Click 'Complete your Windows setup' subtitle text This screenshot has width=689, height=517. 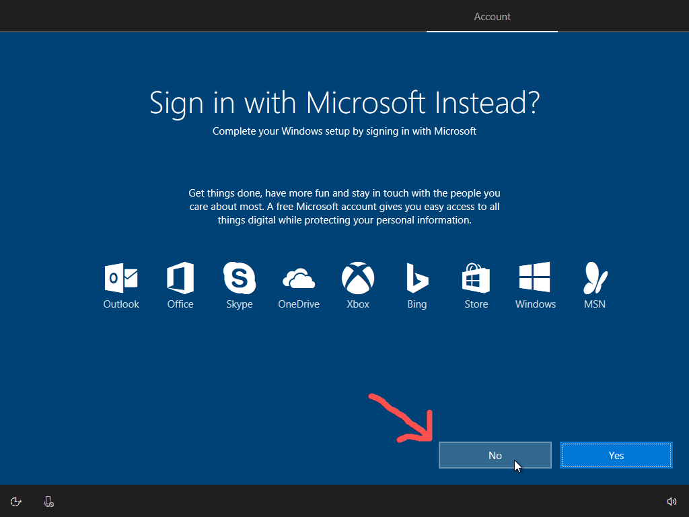[344, 131]
